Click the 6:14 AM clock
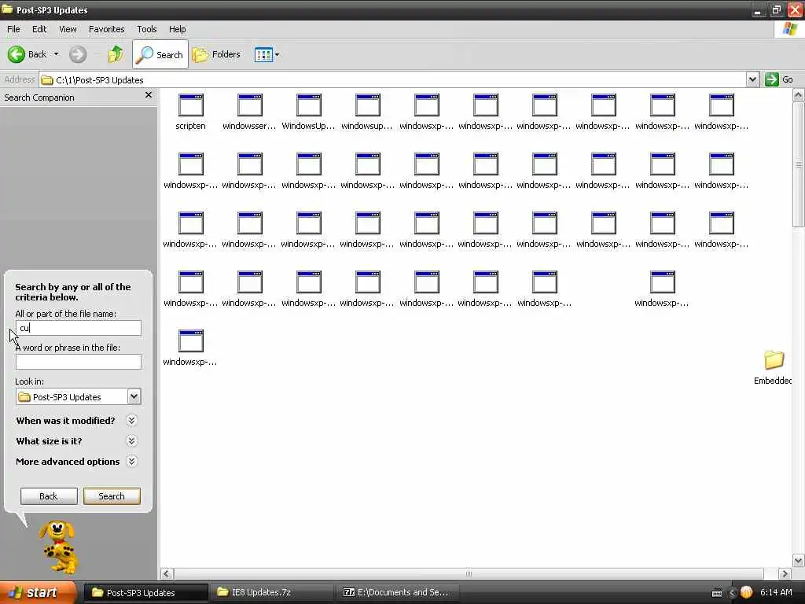 (x=776, y=593)
